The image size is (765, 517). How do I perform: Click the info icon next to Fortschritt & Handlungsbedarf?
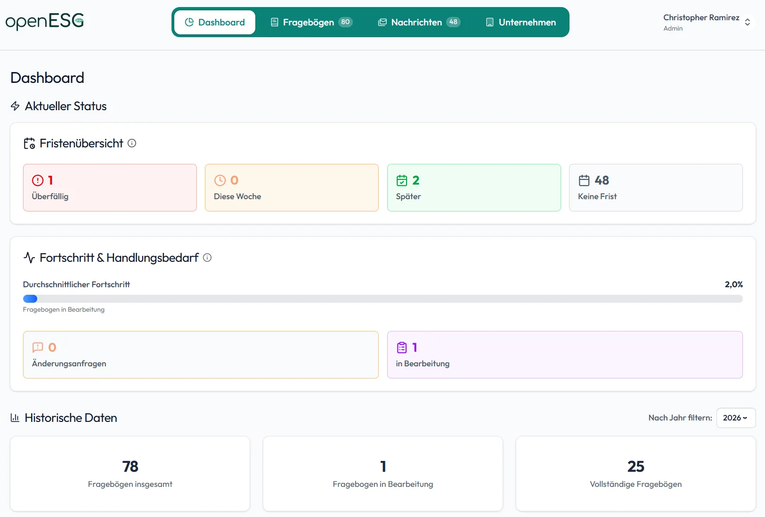coord(207,258)
